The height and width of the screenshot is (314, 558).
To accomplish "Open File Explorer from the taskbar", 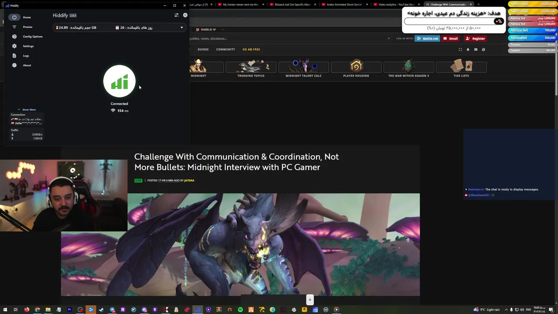I will tap(48, 310).
